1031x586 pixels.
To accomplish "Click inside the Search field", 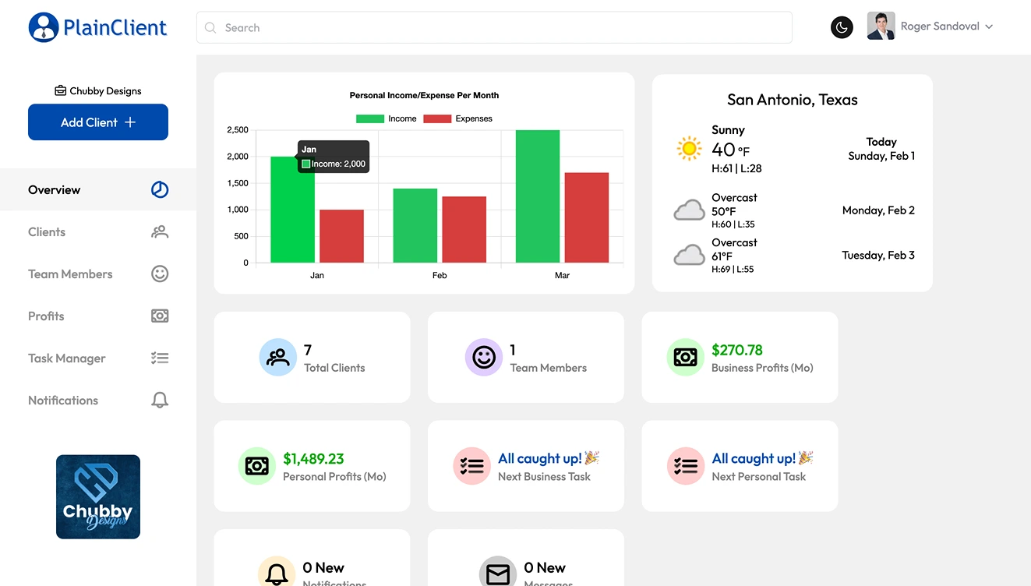I will click(494, 27).
